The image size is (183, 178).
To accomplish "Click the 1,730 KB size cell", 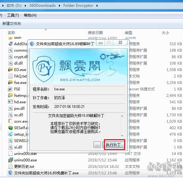I will [x=174, y=115].
